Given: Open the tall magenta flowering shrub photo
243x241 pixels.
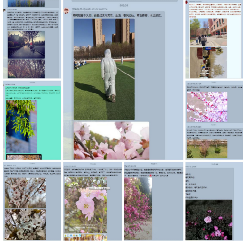Looking at the screenshot, I should coord(138,208).
